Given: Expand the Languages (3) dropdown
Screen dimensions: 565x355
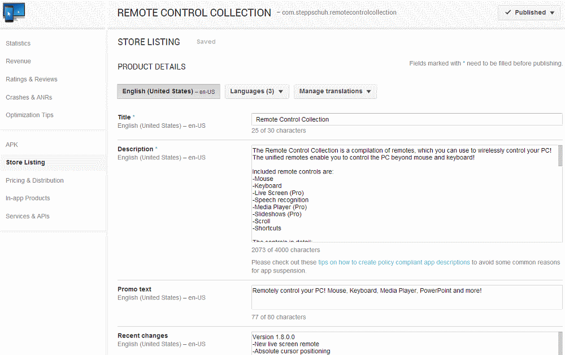Looking at the screenshot, I should (257, 92).
